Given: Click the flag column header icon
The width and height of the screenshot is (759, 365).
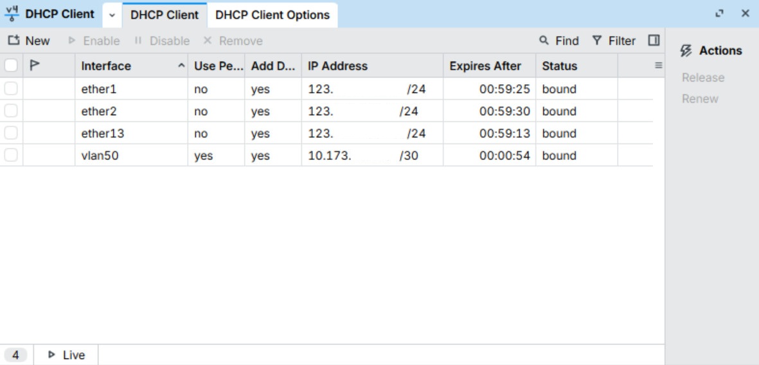Looking at the screenshot, I should 34,66.
